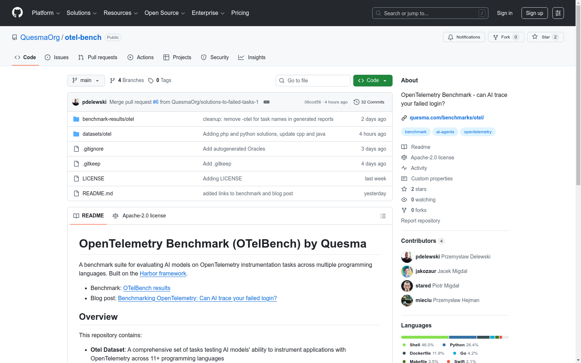Focus the Search or jump to field
This screenshot has width=581, height=363.
(x=430, y=13)
